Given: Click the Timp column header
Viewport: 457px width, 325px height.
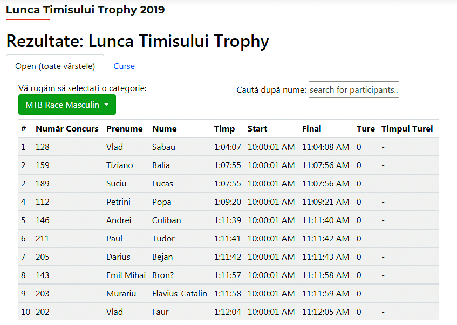Looking at the screenshot, I should click(x=224, y=129).
